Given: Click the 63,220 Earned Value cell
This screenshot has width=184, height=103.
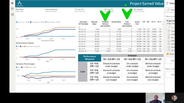Looking at the screenshot, I should pos(119,49).
